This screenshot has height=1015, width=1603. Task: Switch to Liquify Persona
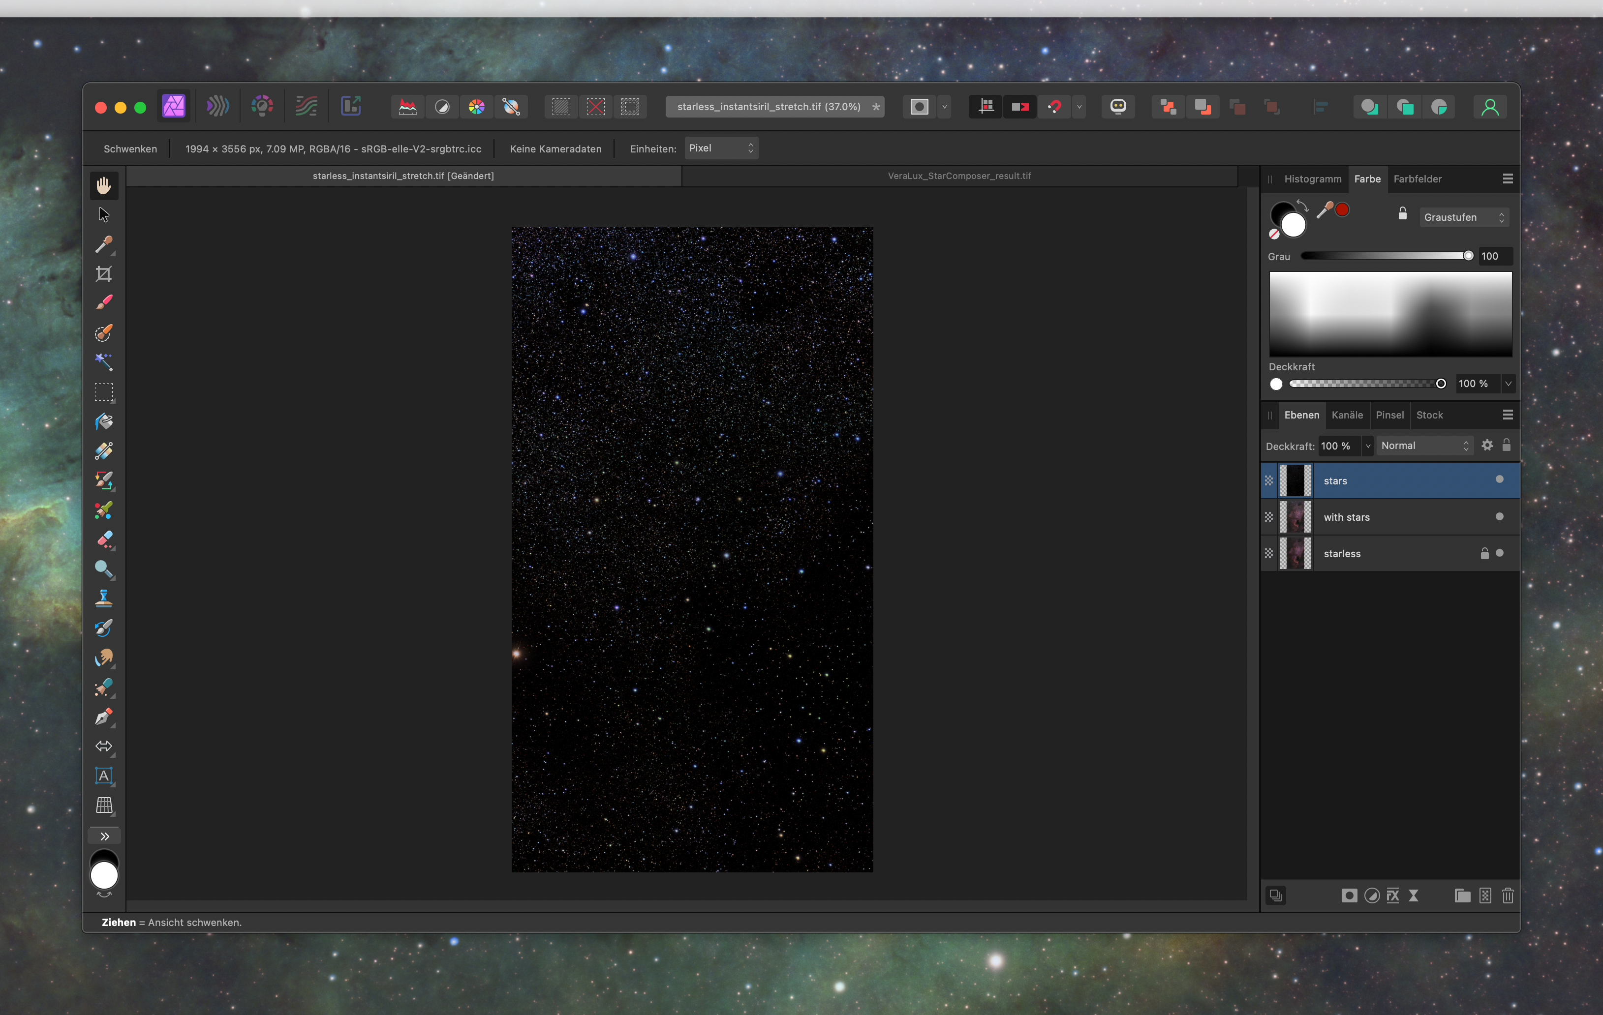pyautogui.click(x=217, y=106)
